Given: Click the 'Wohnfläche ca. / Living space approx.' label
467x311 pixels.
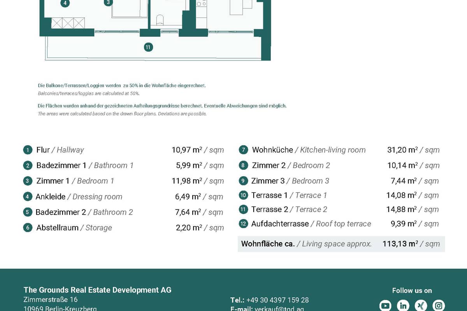Looking at the screenshot, I should tap(306, 244).
